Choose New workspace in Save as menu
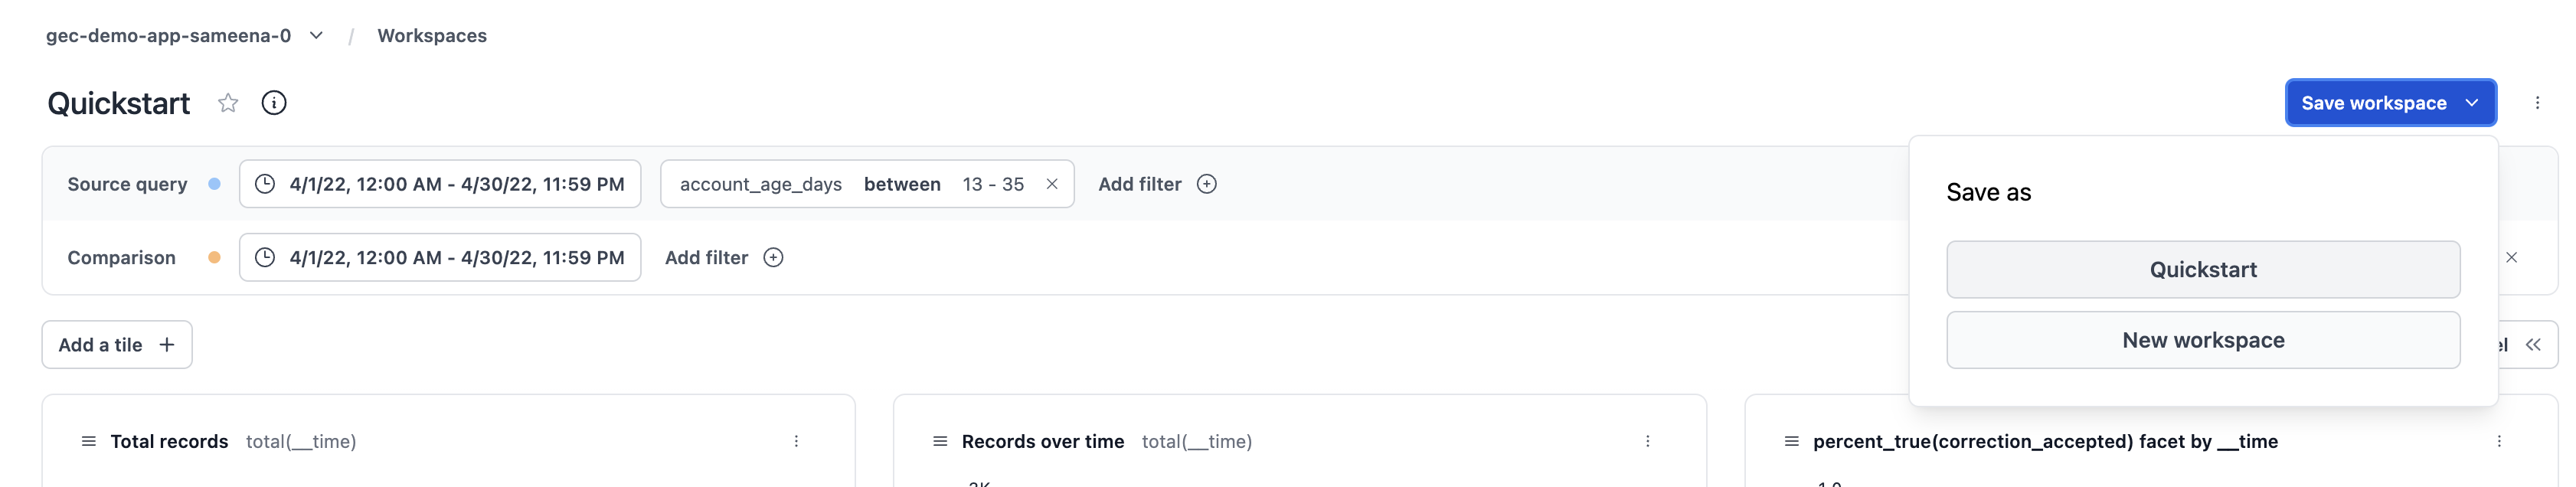This screenshot has width=2576, height=487. point(2202,340)
